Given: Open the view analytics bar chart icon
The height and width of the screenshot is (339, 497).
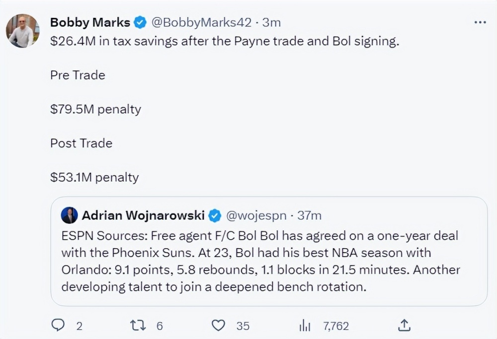Looking at the screenshot, I should pos(305,325).
